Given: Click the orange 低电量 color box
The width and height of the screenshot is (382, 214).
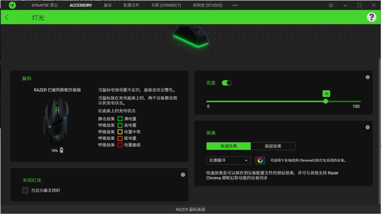Looking at the screenshot, I should [x=120, y=138].
